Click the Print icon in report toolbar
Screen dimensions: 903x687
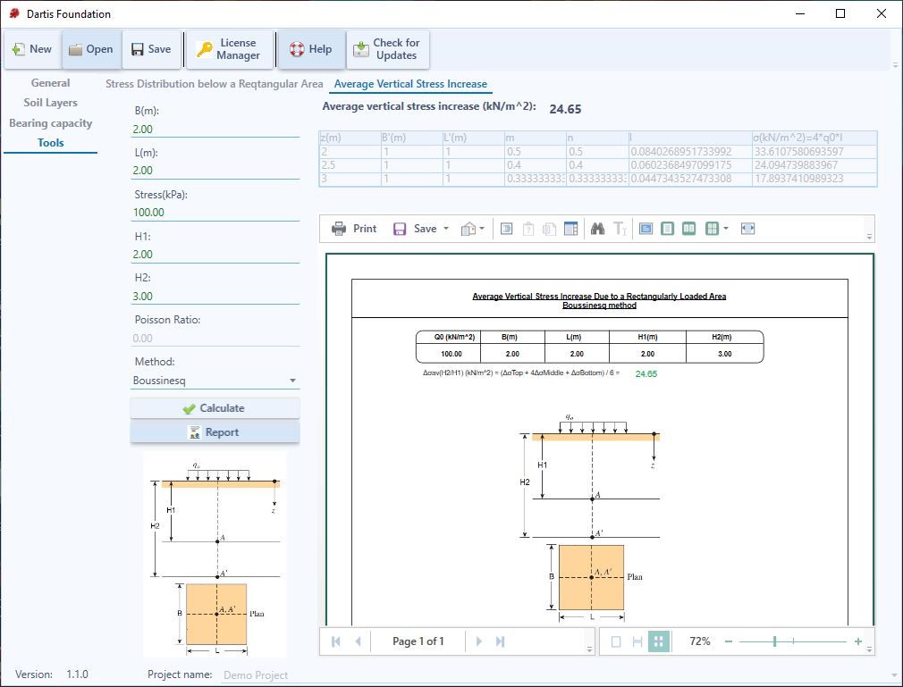tap(339, 229)
